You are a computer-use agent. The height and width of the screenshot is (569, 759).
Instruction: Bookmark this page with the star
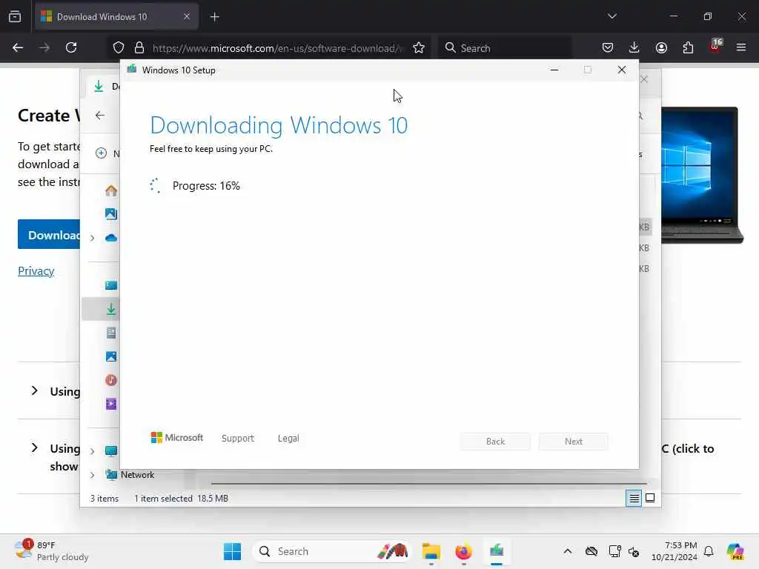pyautogui.click(x=419, y=47)
